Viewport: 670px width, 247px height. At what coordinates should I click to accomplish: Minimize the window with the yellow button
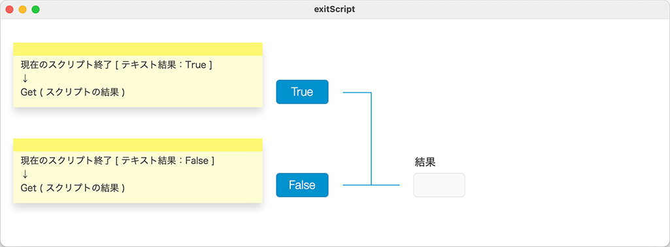pyautogui.click(x=23, y=9)
